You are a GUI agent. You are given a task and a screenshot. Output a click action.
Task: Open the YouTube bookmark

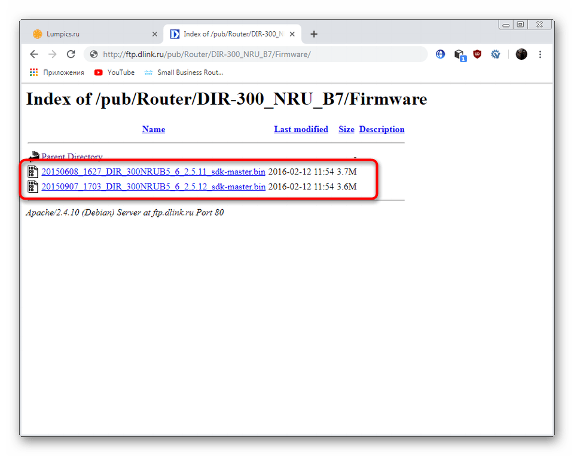coord(114,72)
